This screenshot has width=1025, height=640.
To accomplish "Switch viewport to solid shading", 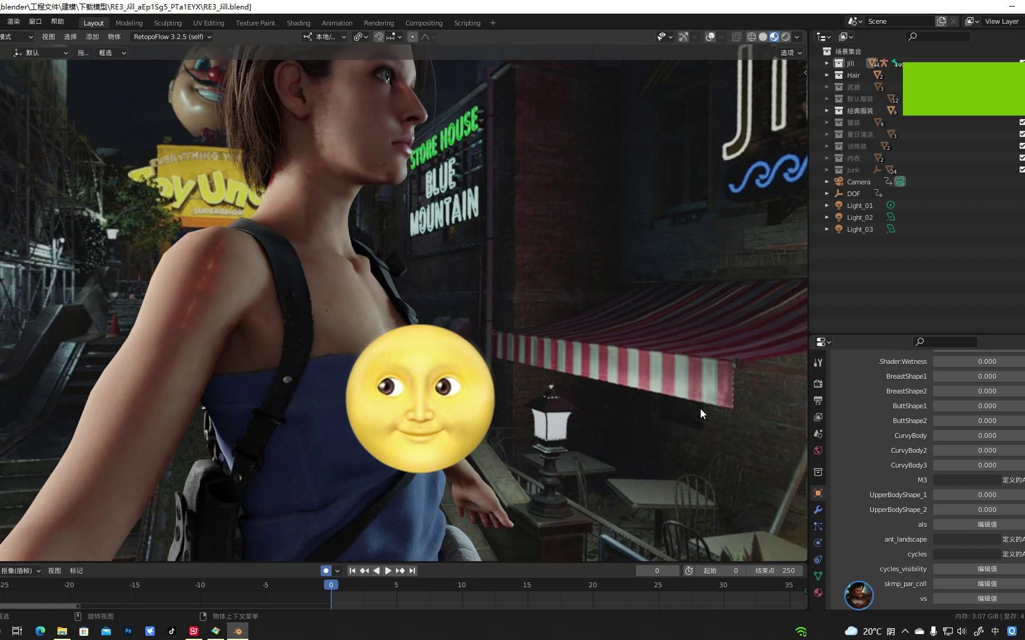I will [763, 37].
